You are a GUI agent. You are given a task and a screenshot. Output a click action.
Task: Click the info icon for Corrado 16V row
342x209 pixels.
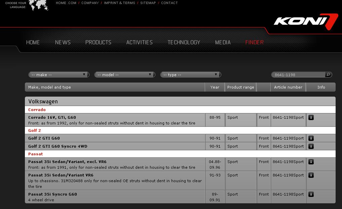(x=311, y=117)
